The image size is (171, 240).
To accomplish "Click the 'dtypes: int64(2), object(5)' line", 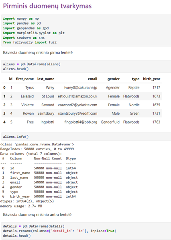I will (x=27, y=201).
